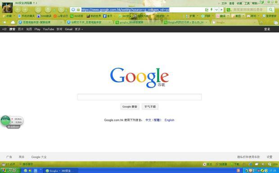Click the cloud icon left of tabs
Screen dimensions: 279x173
13,22
